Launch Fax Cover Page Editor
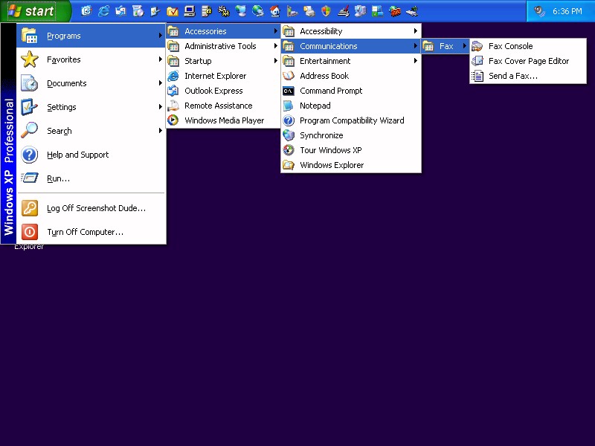 pos(528,61)
